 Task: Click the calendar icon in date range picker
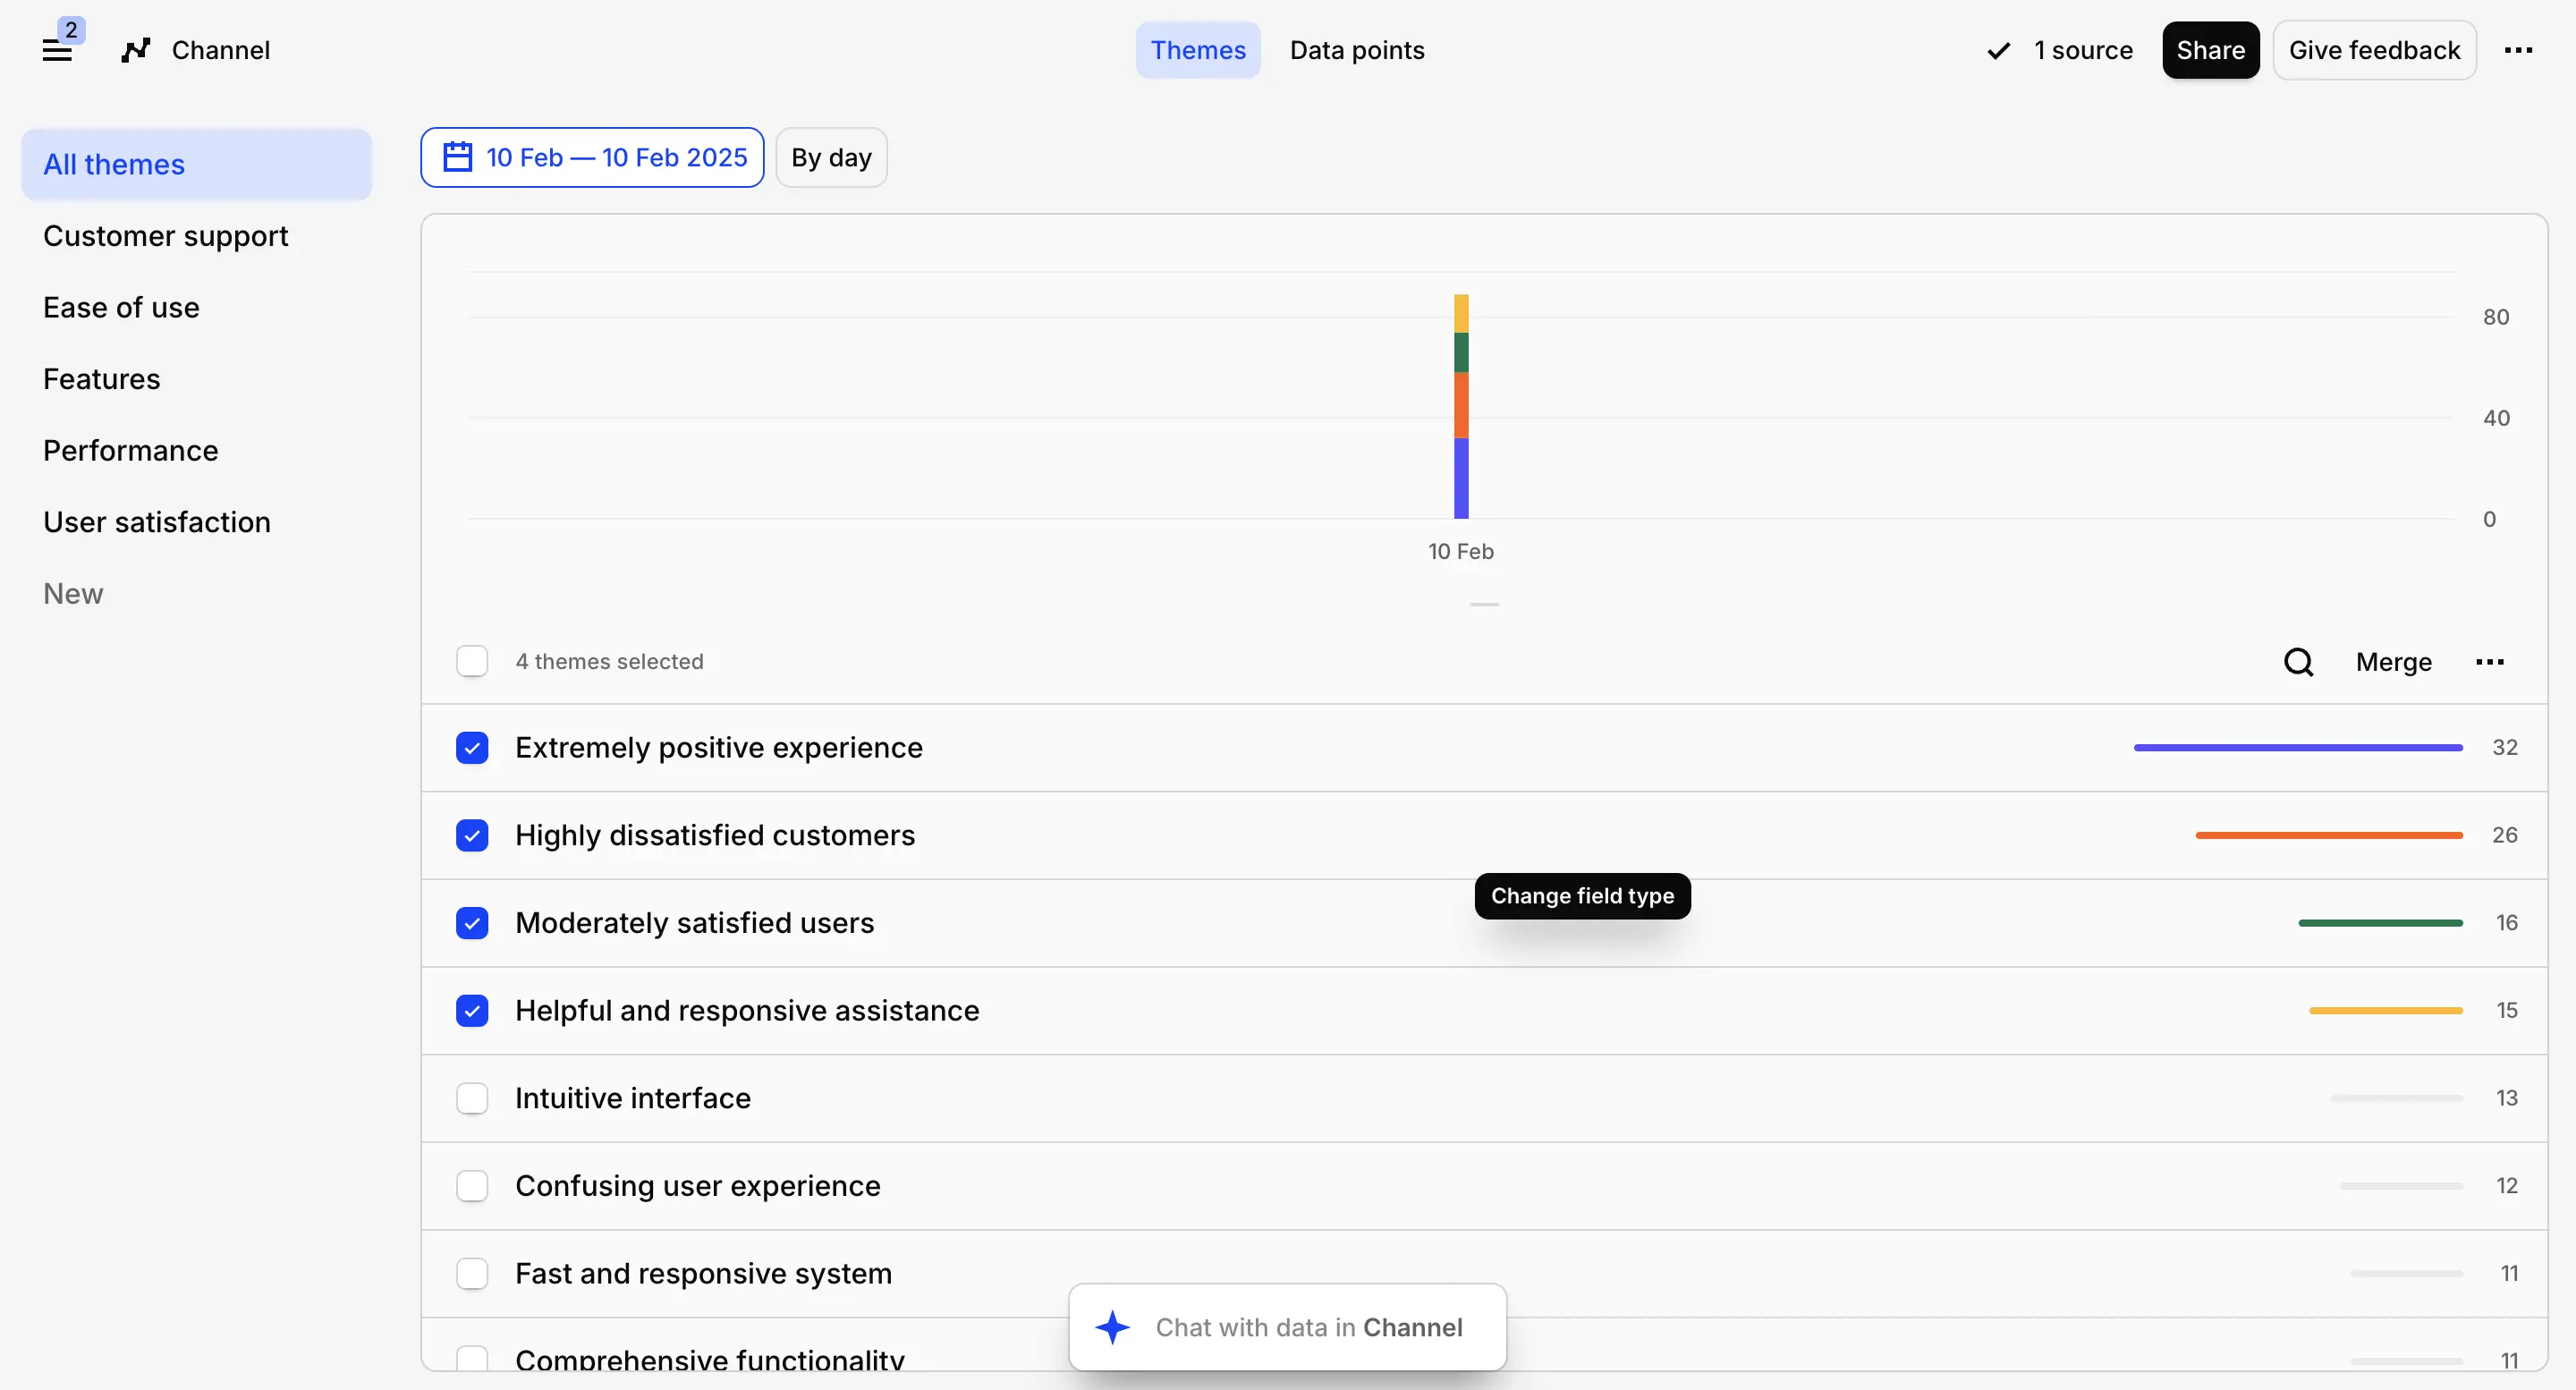point(458,156)
